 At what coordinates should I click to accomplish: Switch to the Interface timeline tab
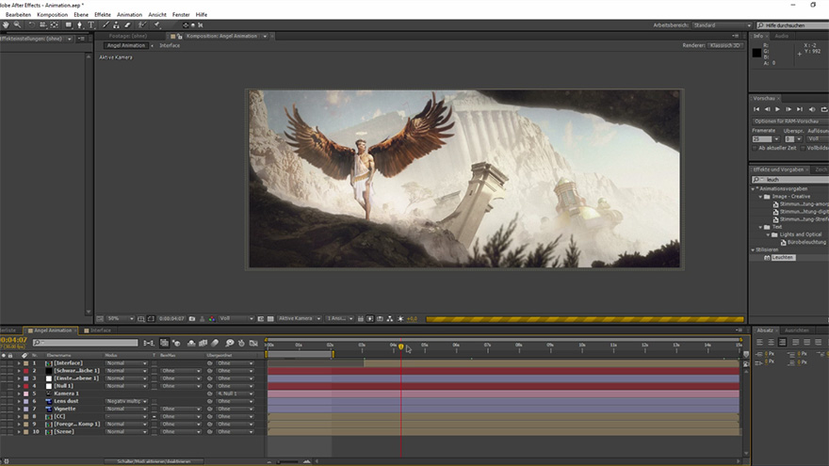100,330
